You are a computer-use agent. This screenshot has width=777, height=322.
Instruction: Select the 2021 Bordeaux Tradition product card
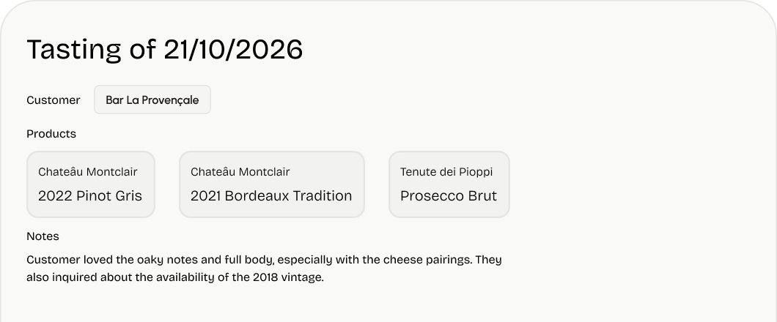271,184
